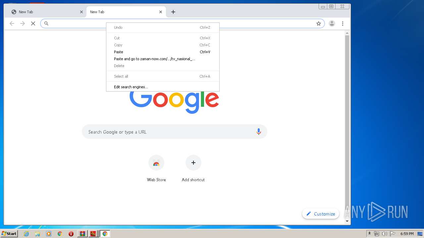Open Internet Explorer from taskbar
Image resolution: width=424 pixels, height=238 pixels.
(26, 234)
